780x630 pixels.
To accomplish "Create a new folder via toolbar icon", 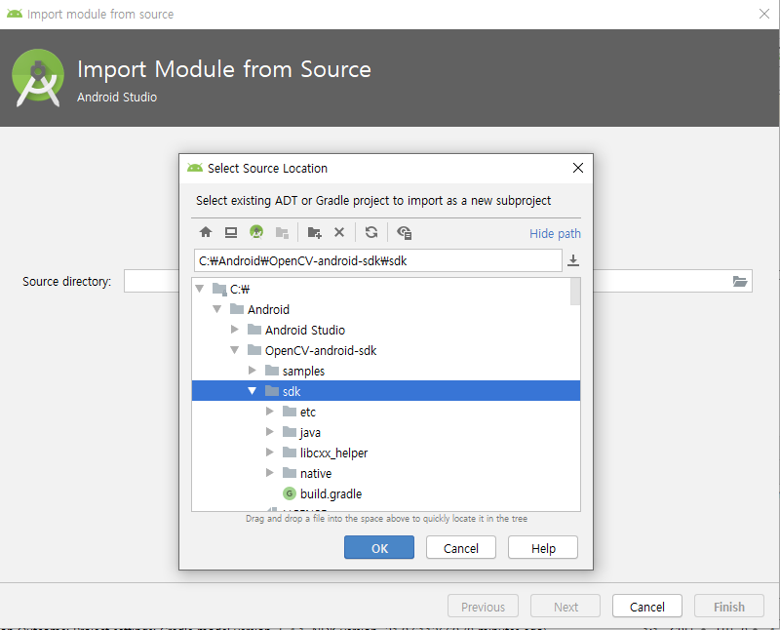I will [x=314, y=232].
